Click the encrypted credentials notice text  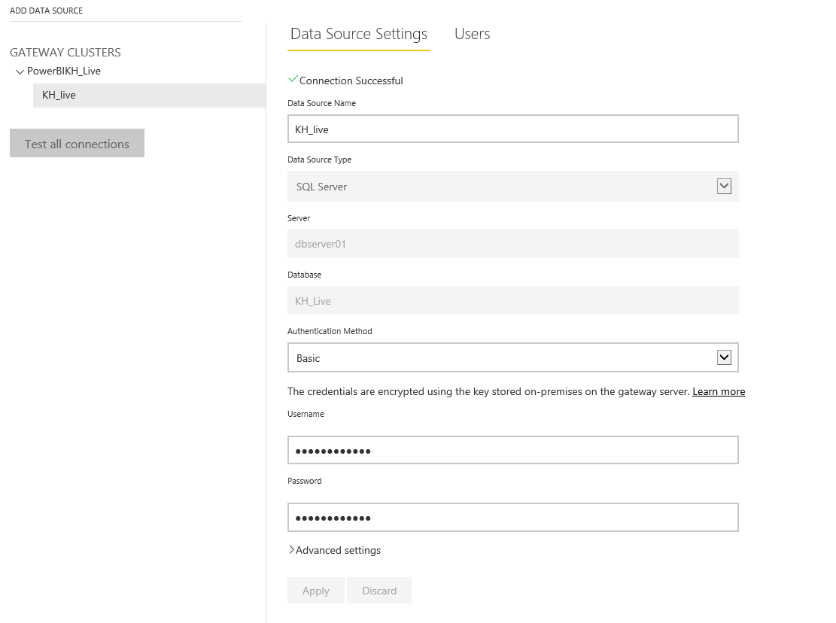pos(488,392)
